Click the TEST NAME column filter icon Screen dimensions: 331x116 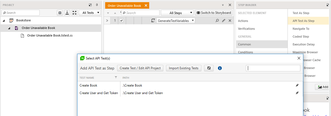tap(116, 78)
